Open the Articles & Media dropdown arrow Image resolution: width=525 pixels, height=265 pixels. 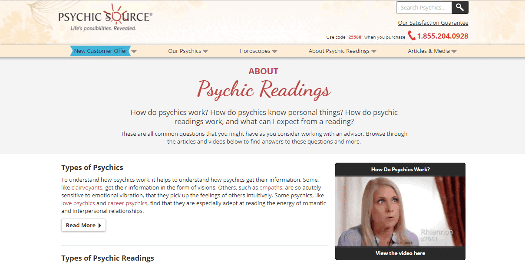pyautogui.click(x=454, y=52)
